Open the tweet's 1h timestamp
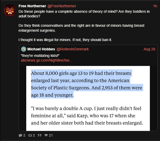The image size is (160, 141). (x=155, y=6)
